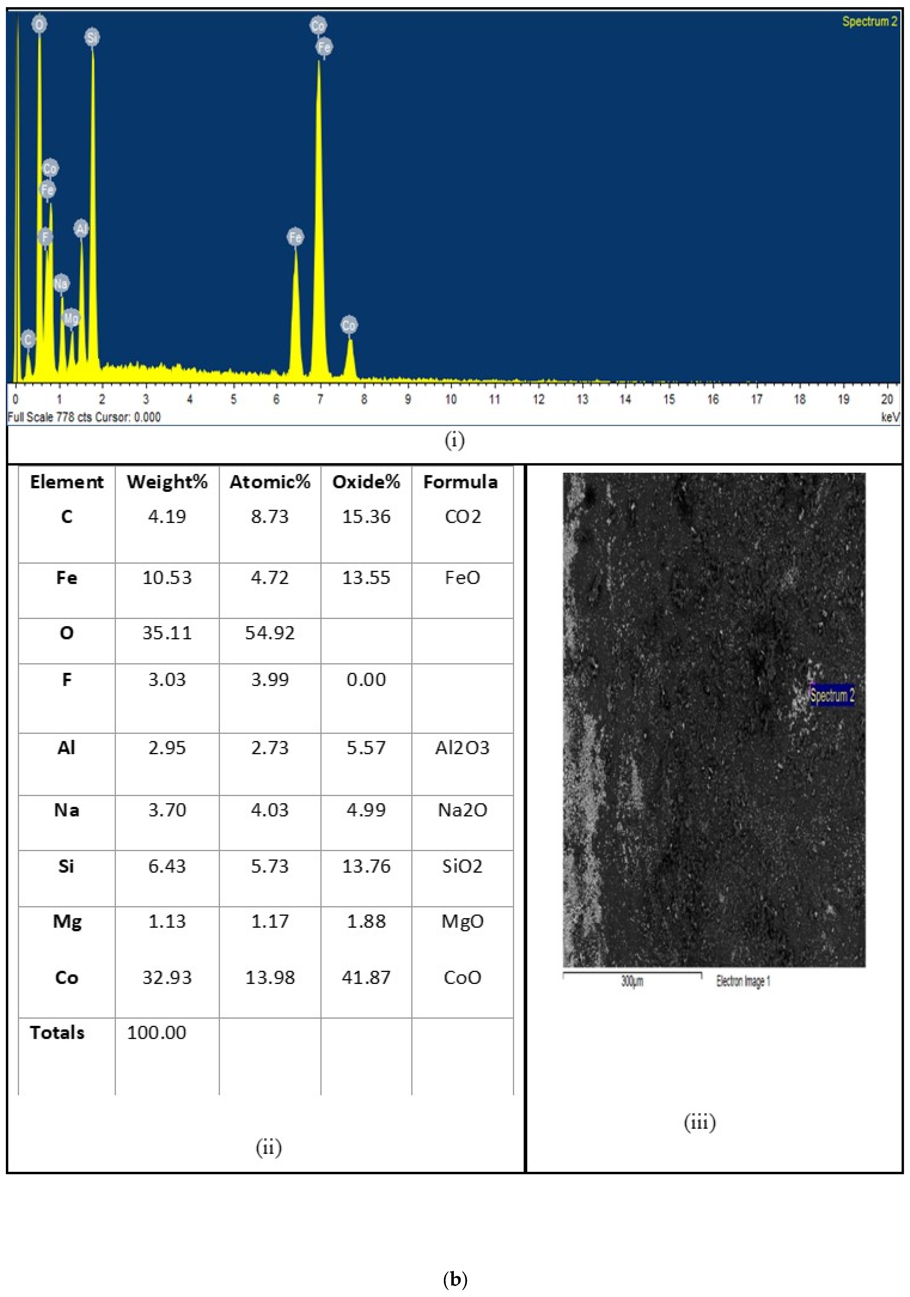The image size is (910, 1297).
Task: Select the CoO formula cell
Action: pyautogui.click(x=462, y=977)
